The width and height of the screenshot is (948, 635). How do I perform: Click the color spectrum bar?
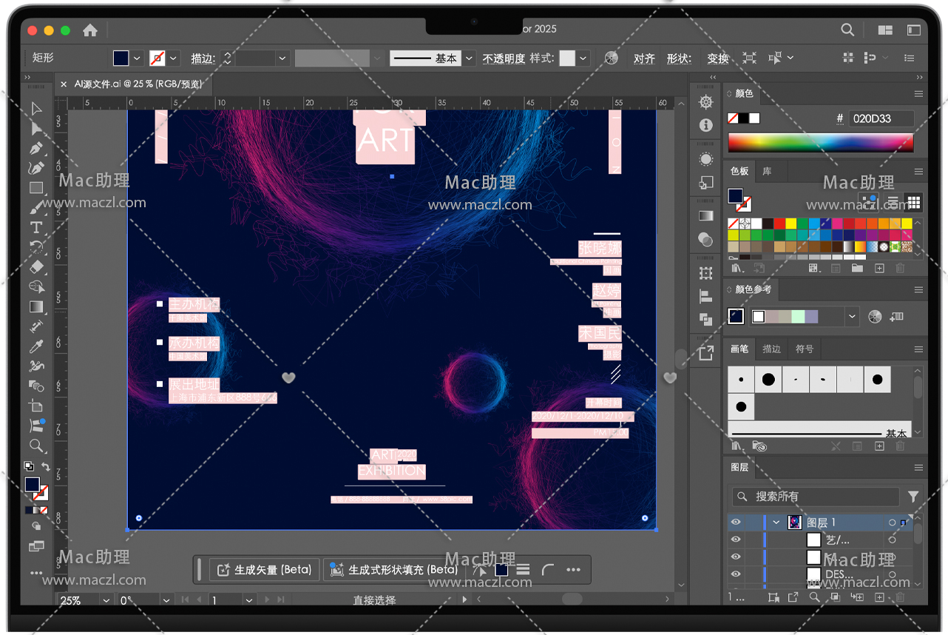tap(820, 142)
